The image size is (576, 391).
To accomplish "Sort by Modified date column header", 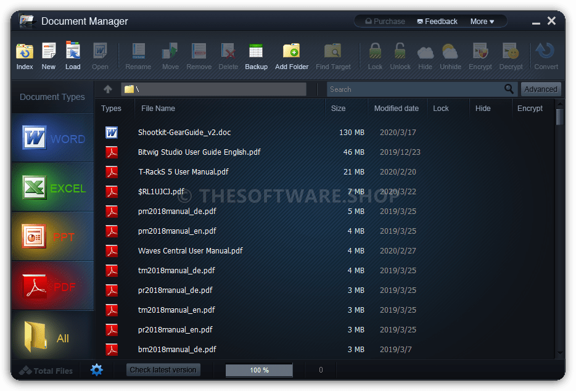I will point(397,109).
